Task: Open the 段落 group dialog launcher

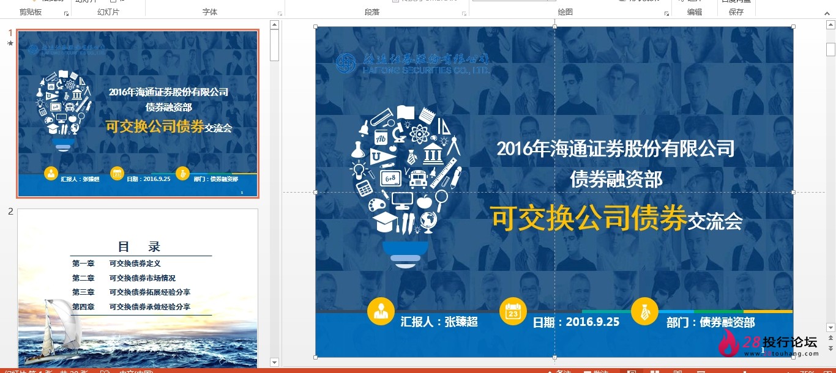Action: (465, 13)
